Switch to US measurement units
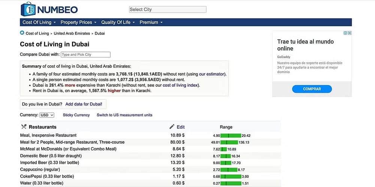Image resolution: width=375 pixels, height=187 pixels. 124,115
